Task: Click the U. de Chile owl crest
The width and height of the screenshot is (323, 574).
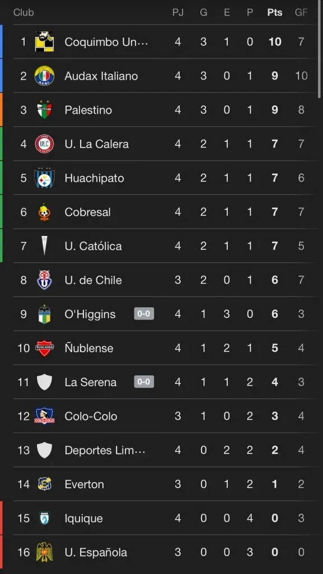Action: (44, 280)
